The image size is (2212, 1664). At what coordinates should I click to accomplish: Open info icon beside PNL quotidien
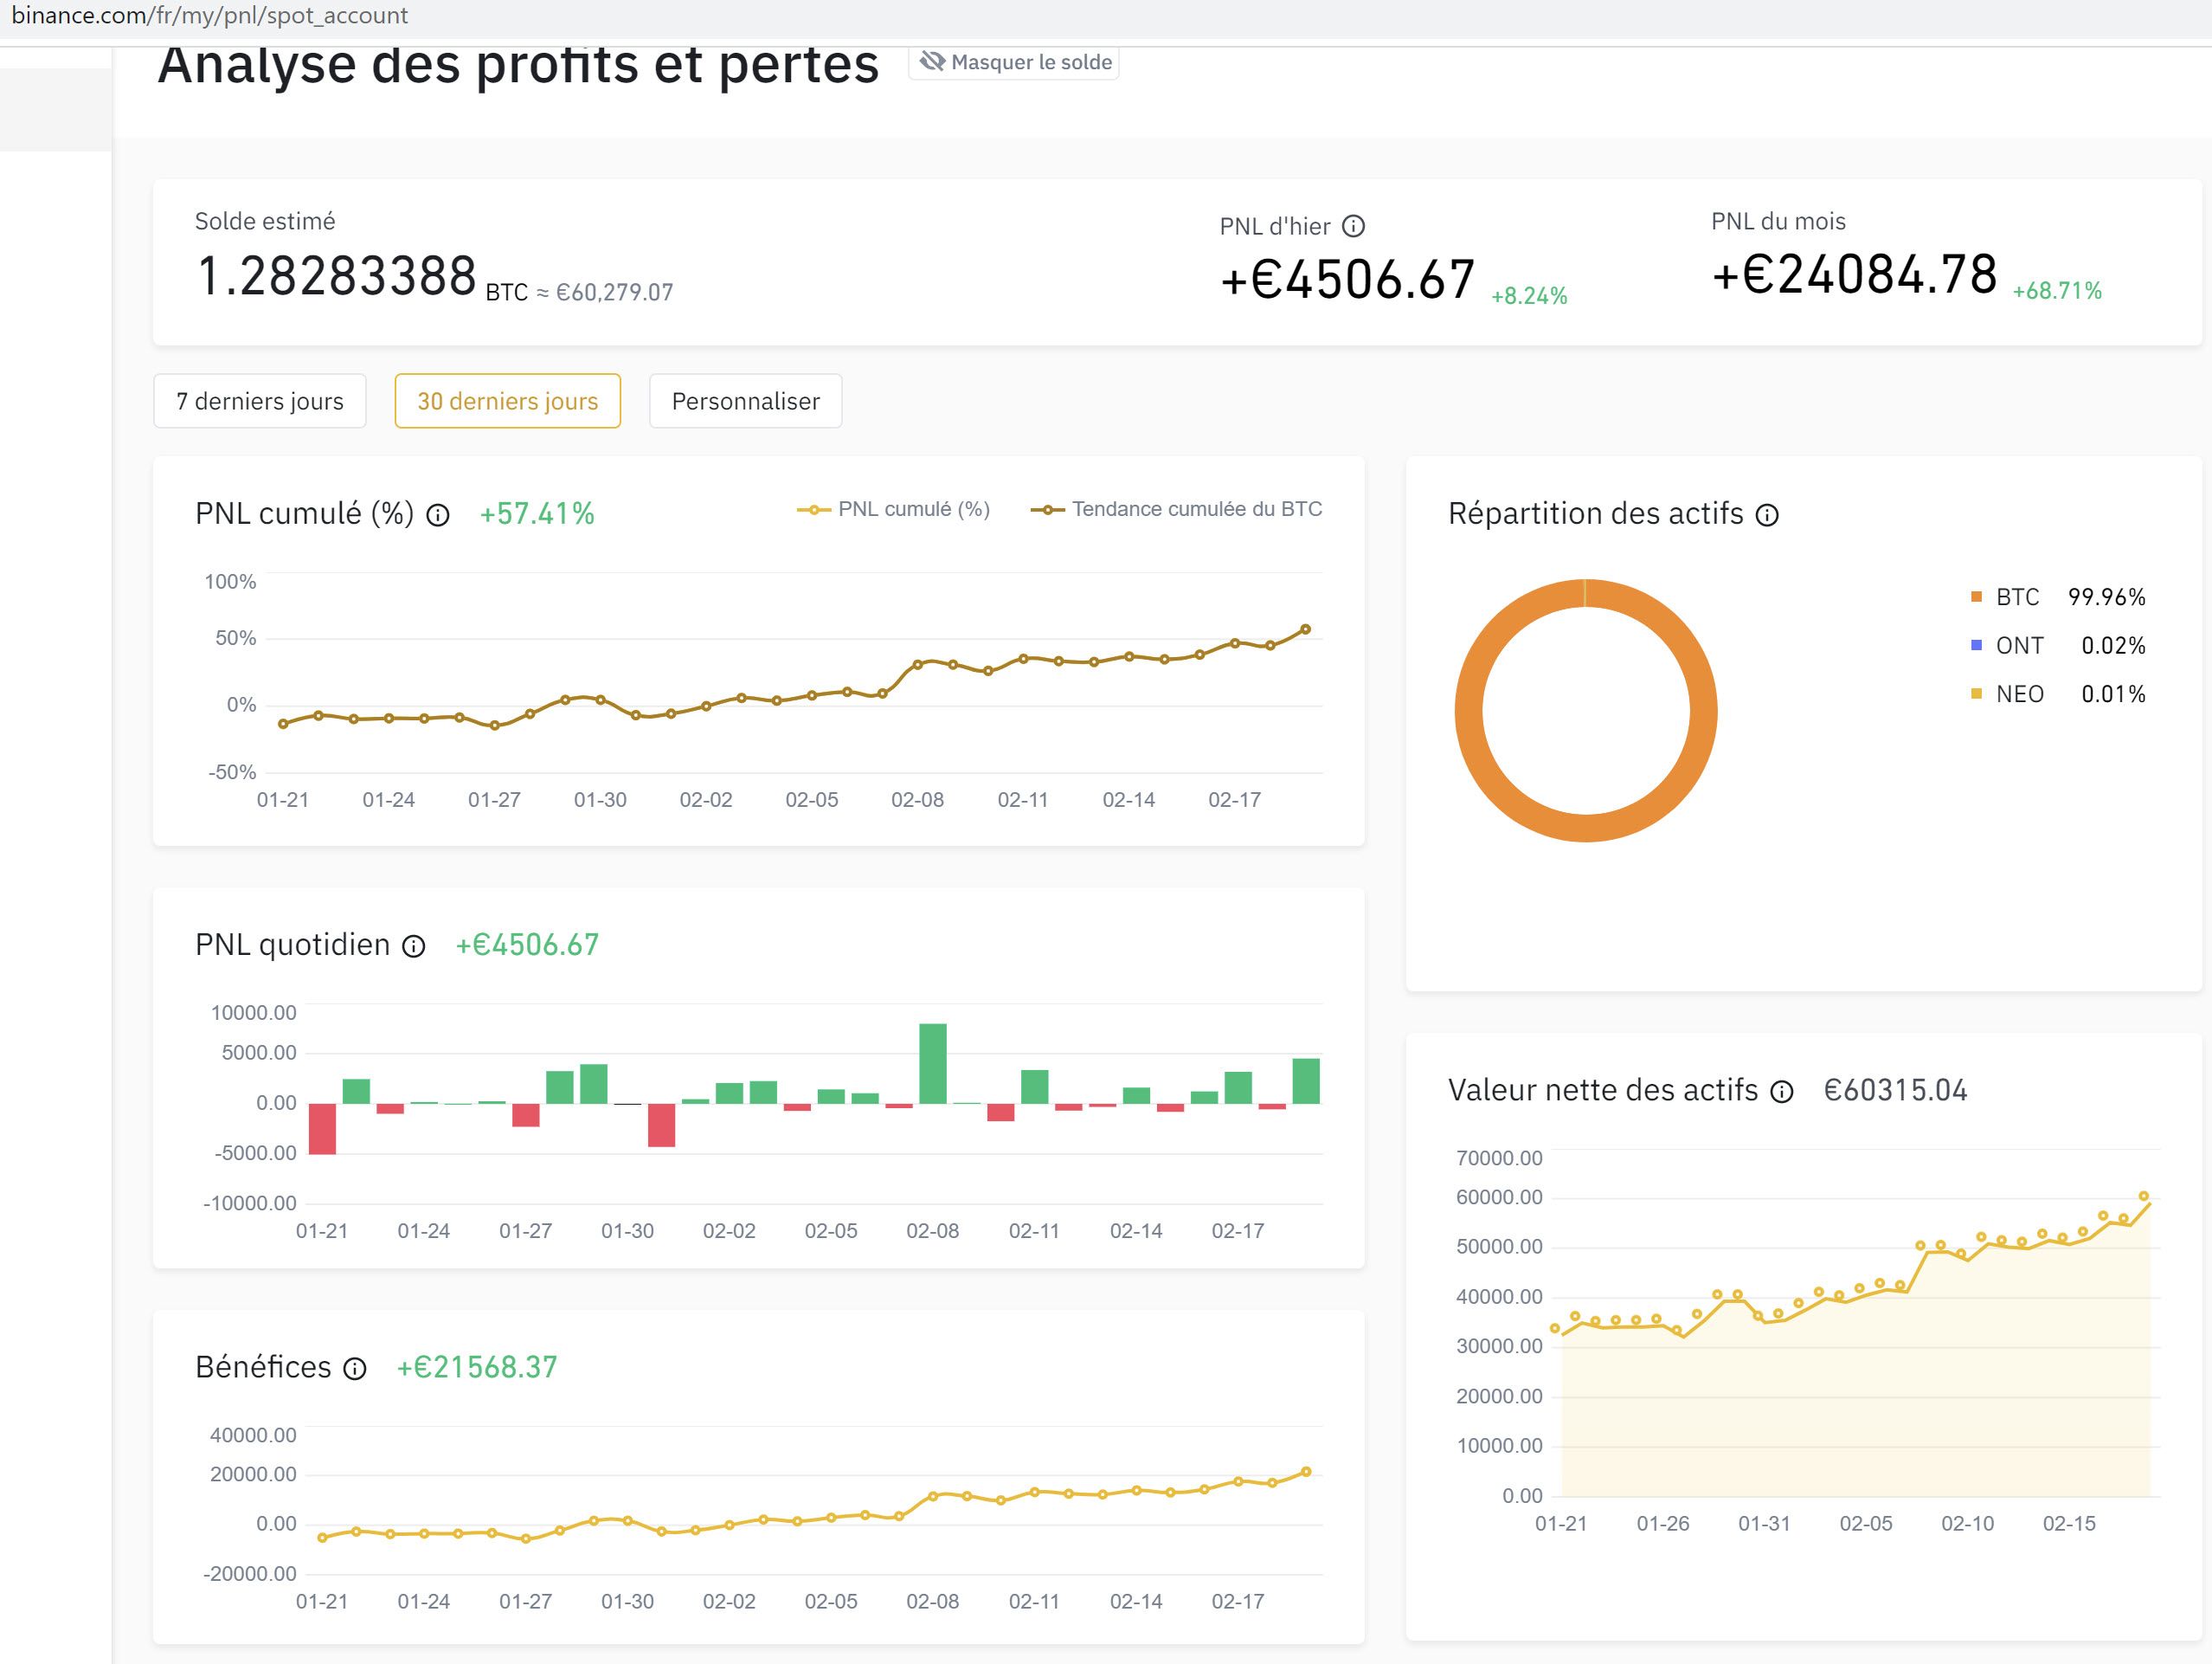(414, 946)
